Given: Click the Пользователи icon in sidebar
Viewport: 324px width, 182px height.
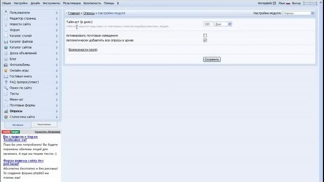Looking at the screenshot, I should [x=6, y=13].
